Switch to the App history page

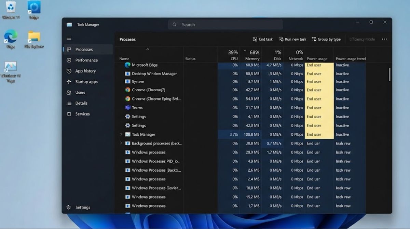tap(88, 71)
